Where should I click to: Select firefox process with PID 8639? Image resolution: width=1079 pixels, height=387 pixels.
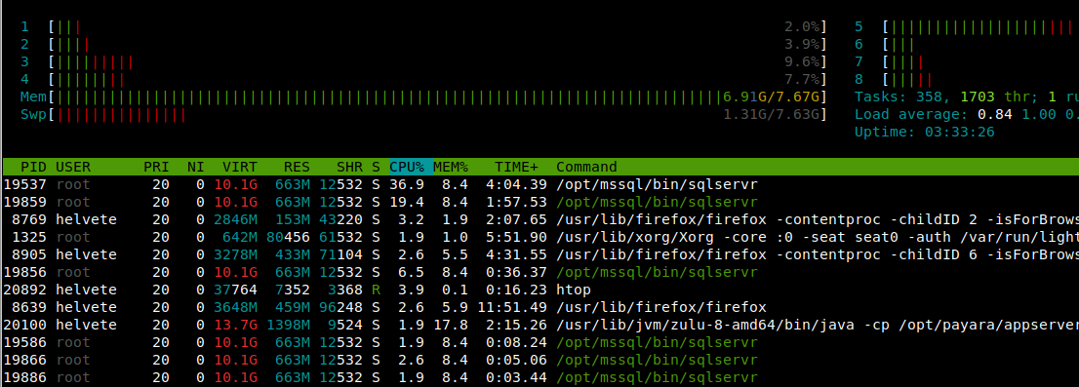[540, 307]
